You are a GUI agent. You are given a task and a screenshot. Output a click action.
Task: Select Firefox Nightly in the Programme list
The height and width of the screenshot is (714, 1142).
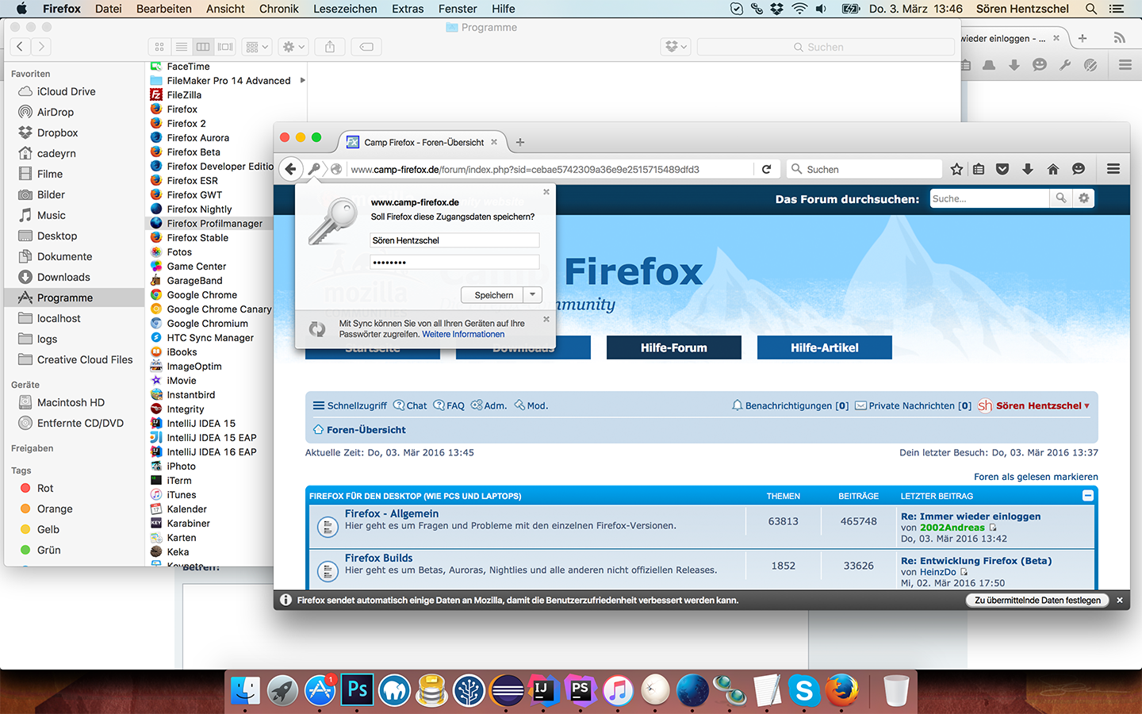[200, 209]
